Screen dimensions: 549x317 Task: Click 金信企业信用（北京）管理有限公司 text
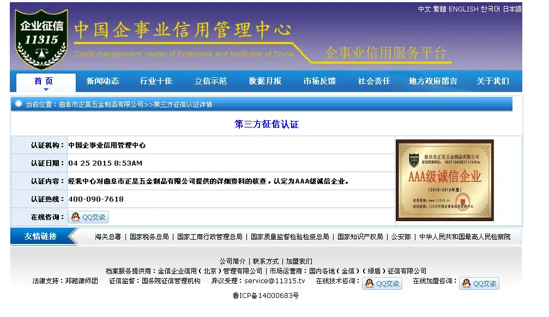[x=210, y=271]
